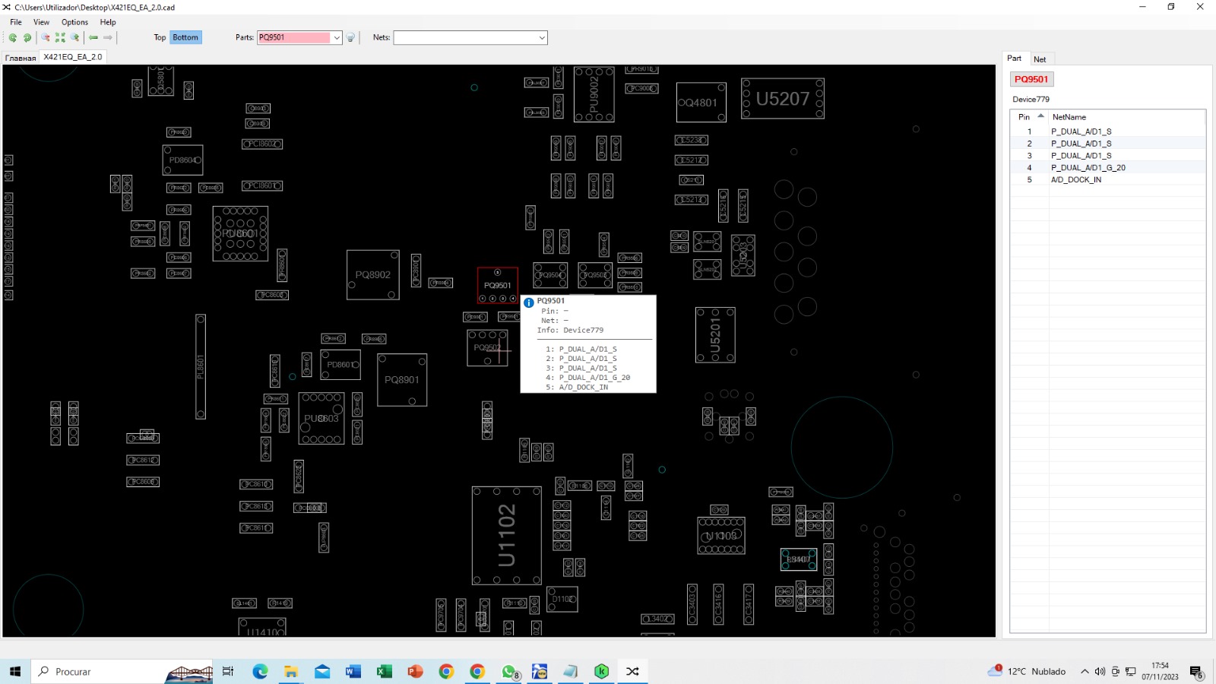1216x684 pixels.
Task: Click the U5207 component on the board
Action: (x=782, y=99)
